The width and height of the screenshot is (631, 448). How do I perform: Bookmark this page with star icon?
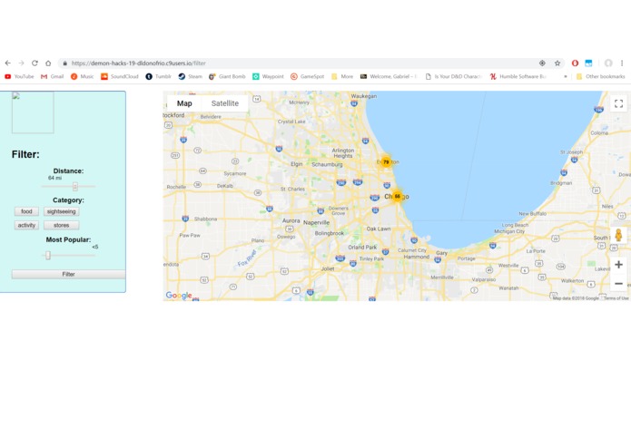557,63
